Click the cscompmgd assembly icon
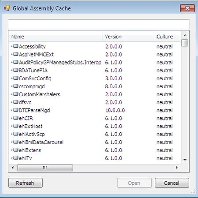This screenshot has width=198, height=198. [15, 86]
